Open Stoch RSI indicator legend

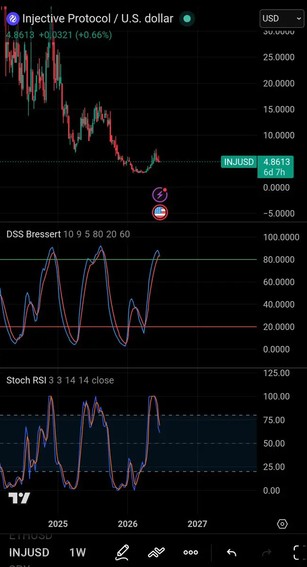click(x=60, y=380)
